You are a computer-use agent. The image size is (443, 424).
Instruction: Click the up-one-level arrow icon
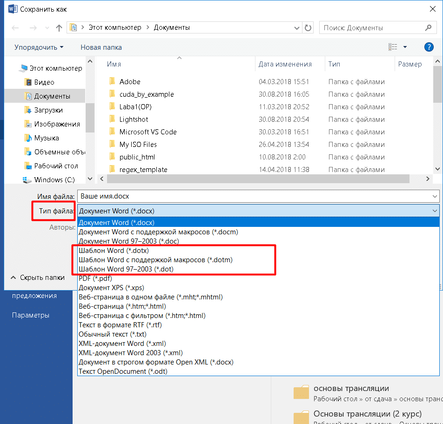59,28
